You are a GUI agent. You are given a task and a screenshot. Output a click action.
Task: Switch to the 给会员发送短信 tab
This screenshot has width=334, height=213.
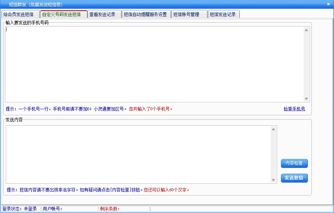click(19, 15)
